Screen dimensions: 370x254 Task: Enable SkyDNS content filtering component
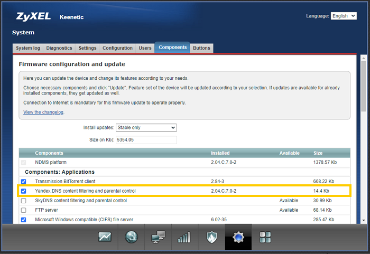[23, 201]
